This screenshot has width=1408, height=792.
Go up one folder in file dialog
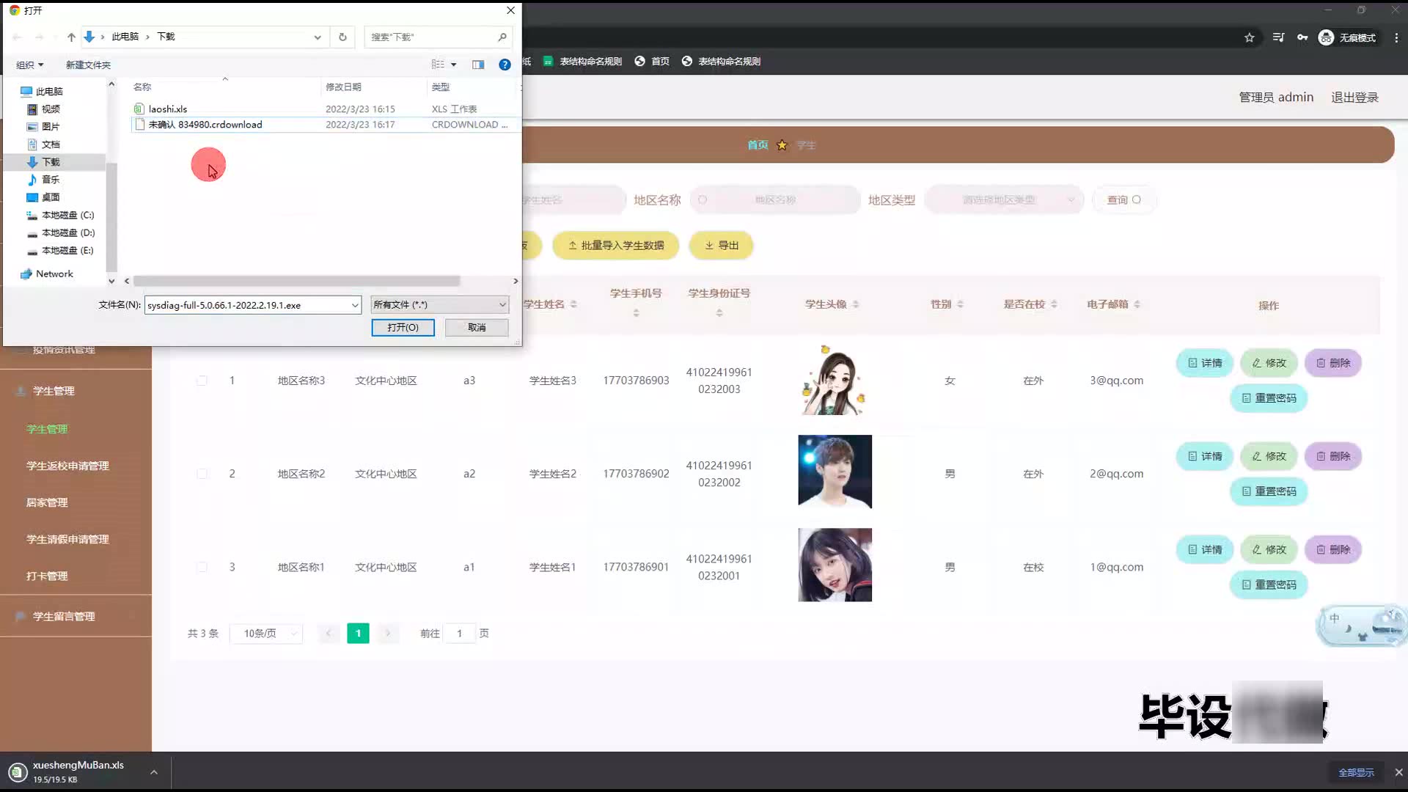pos(71,37)
